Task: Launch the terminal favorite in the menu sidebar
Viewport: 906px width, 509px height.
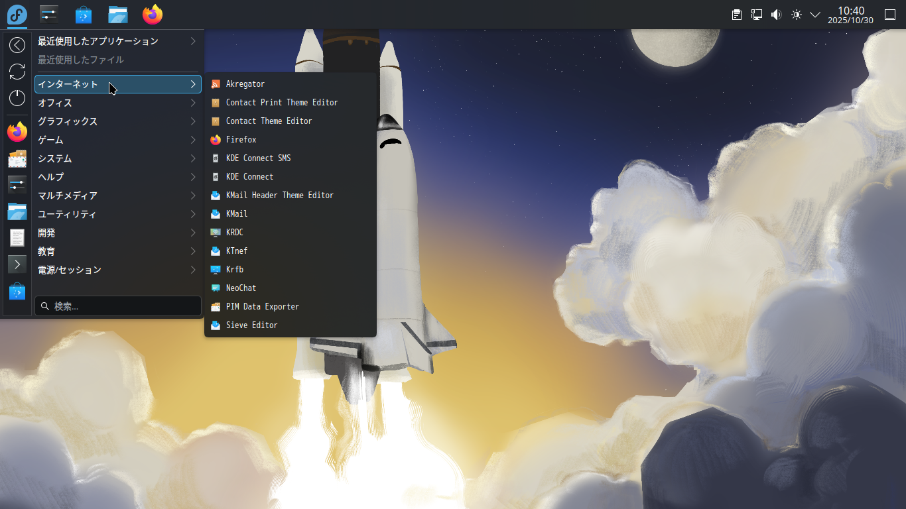Action: tap(17, 264)
